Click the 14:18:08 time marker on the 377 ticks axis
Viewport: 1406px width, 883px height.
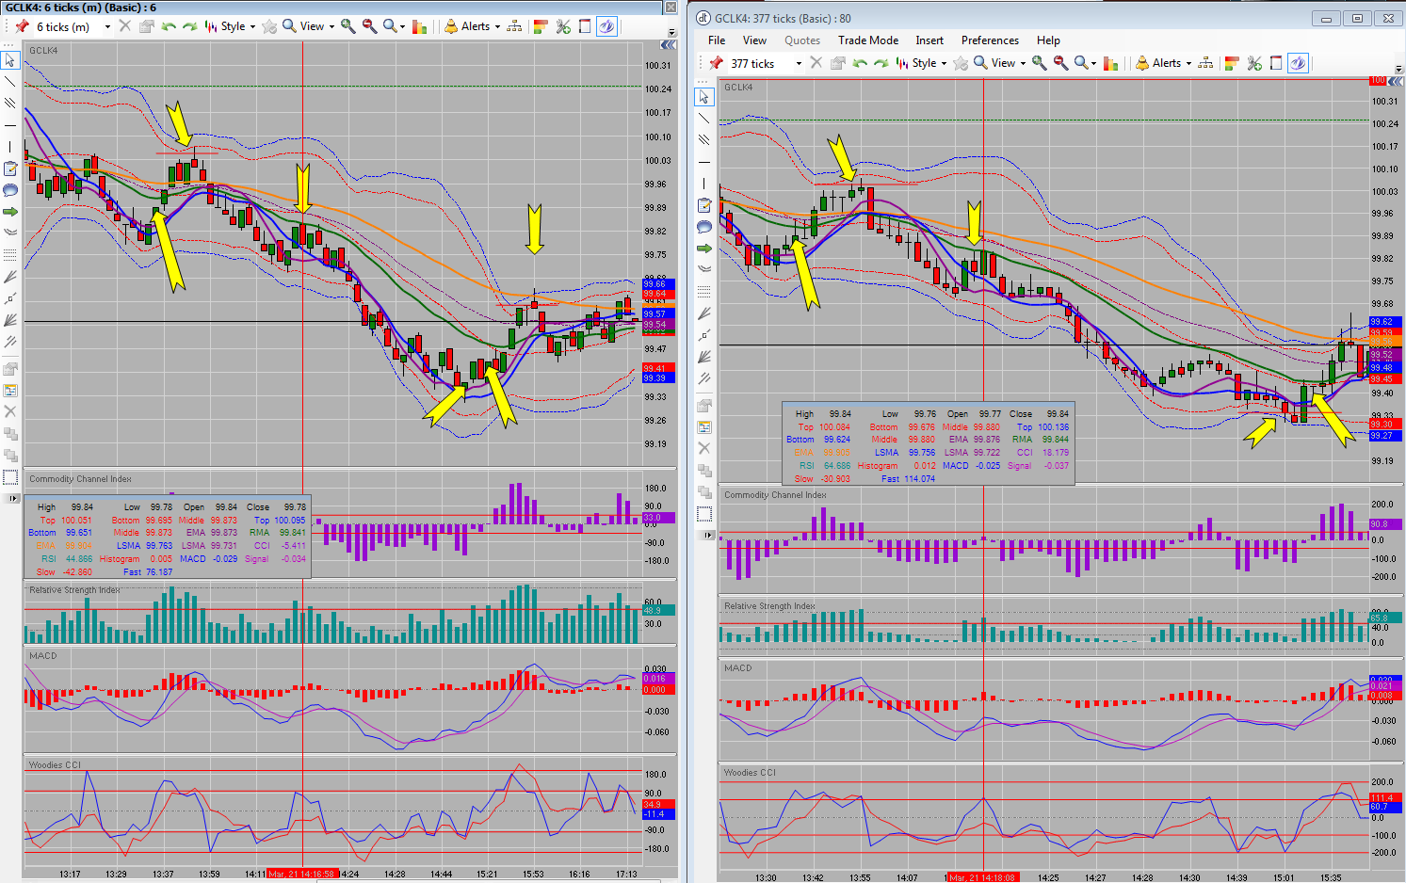[982, 877]
